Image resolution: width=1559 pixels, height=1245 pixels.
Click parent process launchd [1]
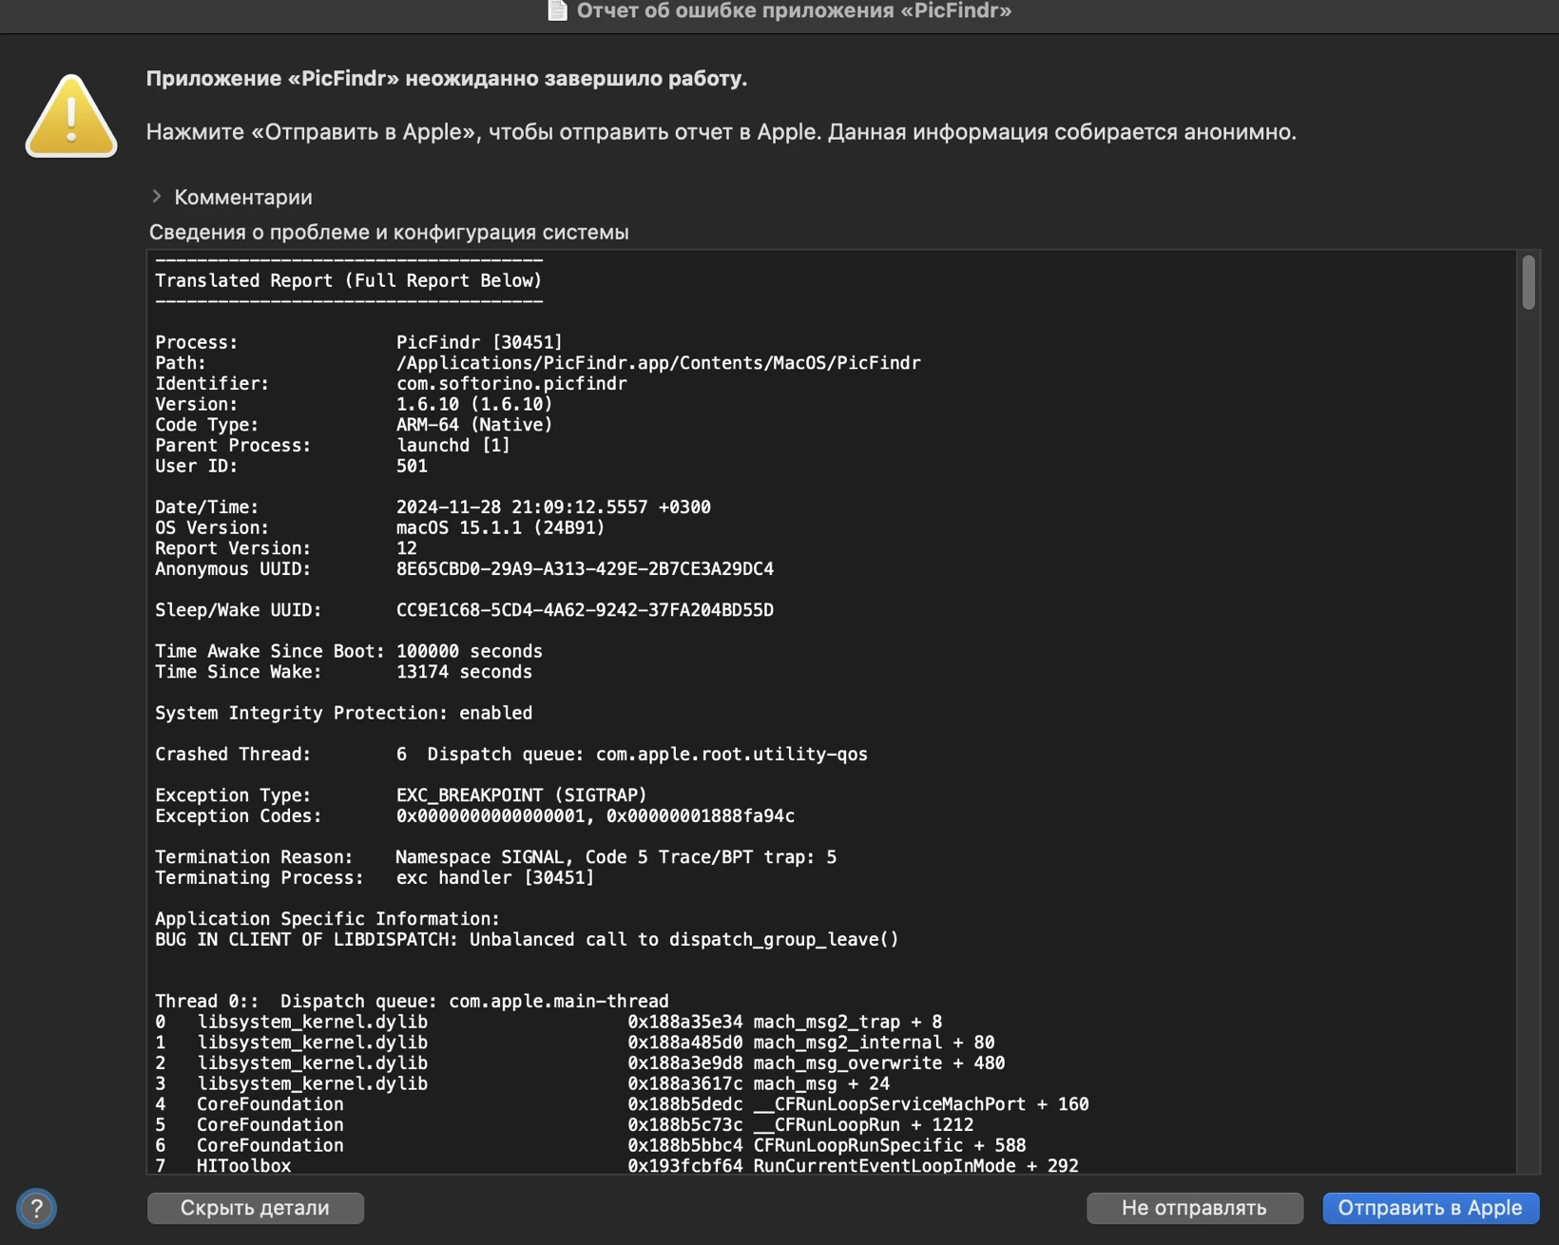click(453, 445)
